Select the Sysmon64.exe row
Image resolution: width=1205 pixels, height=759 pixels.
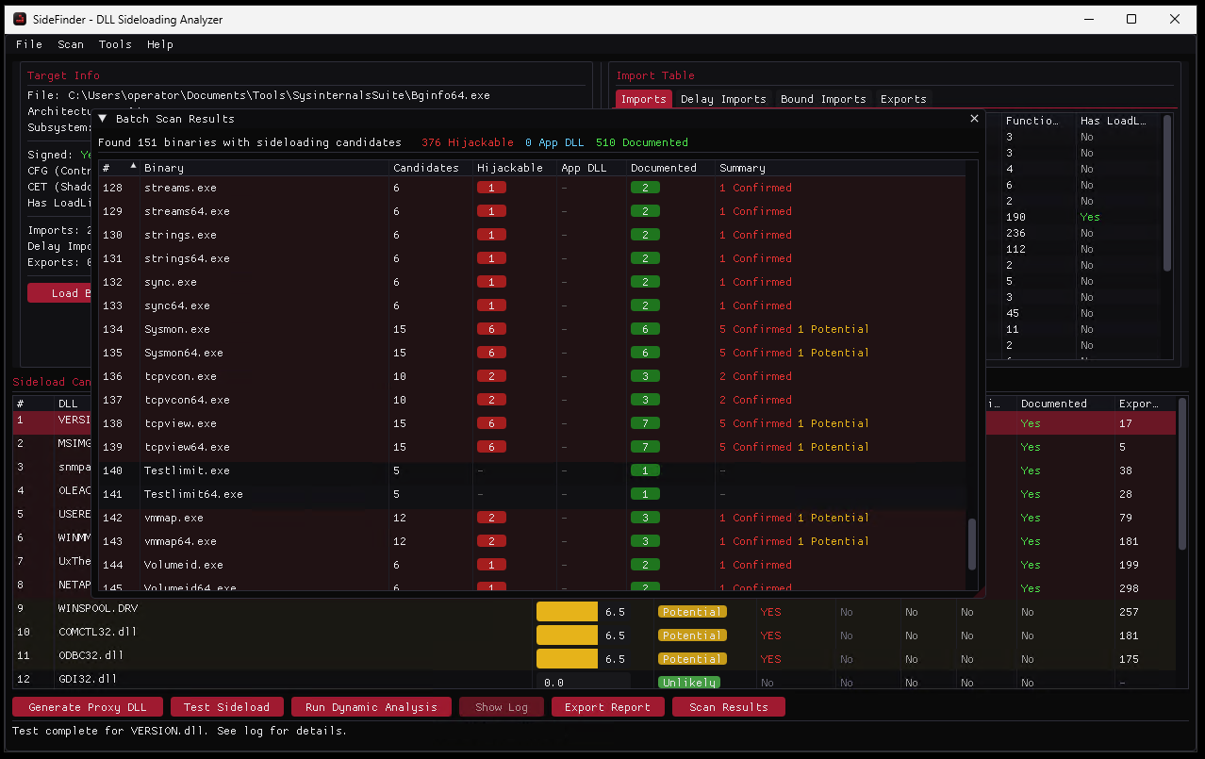tap(533, 353)
